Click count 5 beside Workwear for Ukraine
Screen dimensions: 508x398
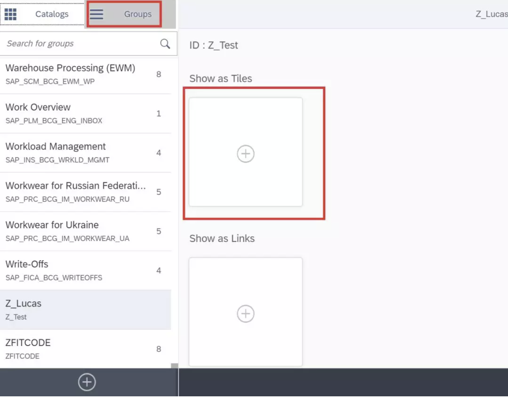point(159,231)
